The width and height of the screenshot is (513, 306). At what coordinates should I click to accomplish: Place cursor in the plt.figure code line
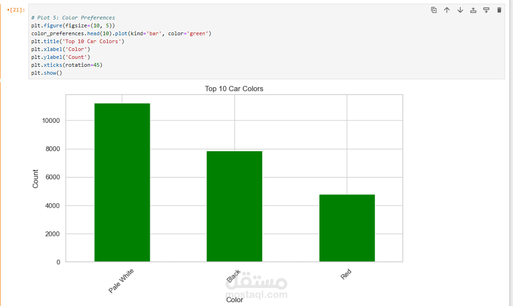73,25
